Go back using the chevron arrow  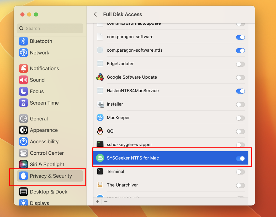95,14
